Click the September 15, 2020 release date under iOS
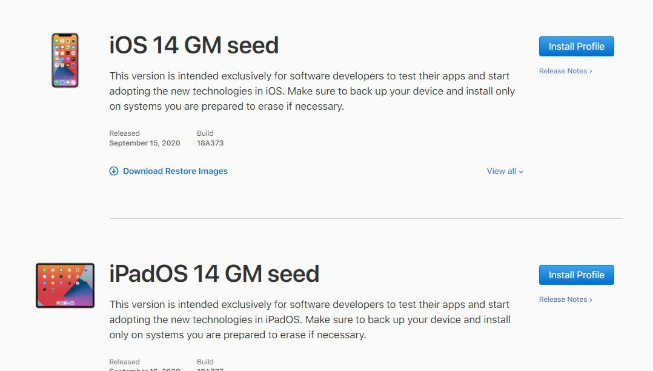Image resolution: width=653 pixels, height=371 pixels. pyautogui.click(x=145, y=143)
